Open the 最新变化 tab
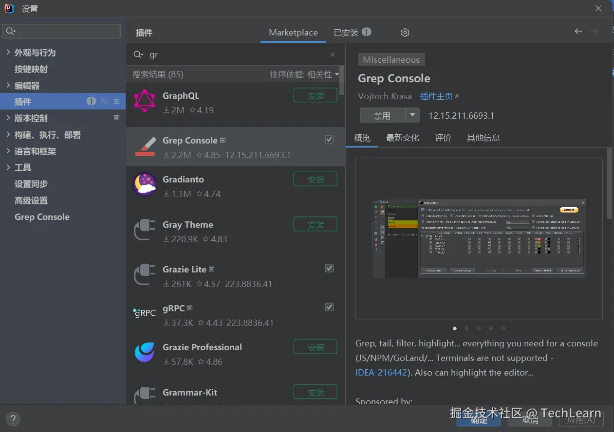 point(403,138)
